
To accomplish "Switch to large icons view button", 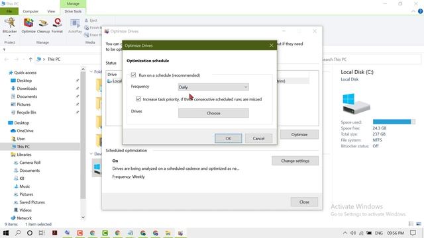I will click(x=419, y=223).
